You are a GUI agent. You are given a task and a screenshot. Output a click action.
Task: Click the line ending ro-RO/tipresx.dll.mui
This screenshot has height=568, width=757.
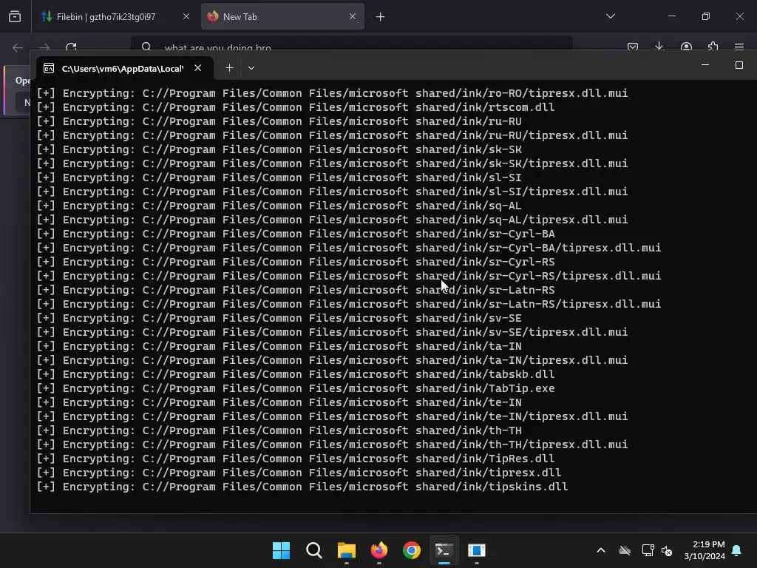332,93
